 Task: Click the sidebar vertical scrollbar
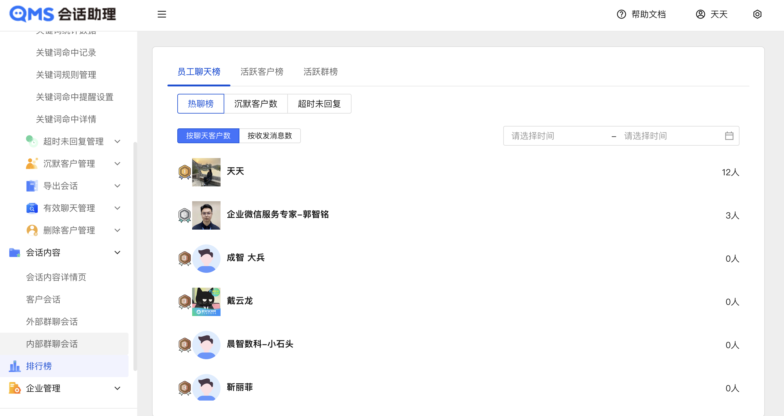pyautogui.click(x=135, y=256)
